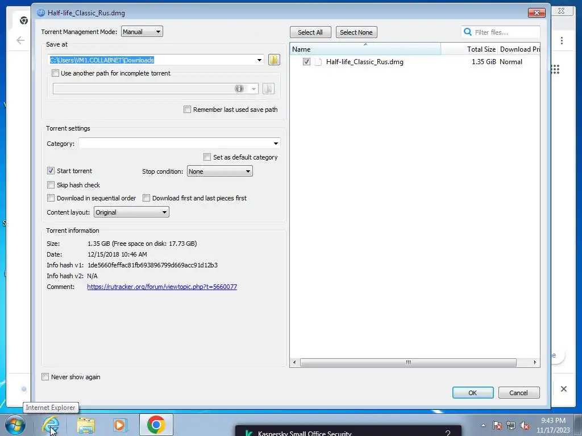Image resolution: width=582 pixels, height=436 pixels.
Task: Open the Windows Start menu
Action: (x=15, y=425)
